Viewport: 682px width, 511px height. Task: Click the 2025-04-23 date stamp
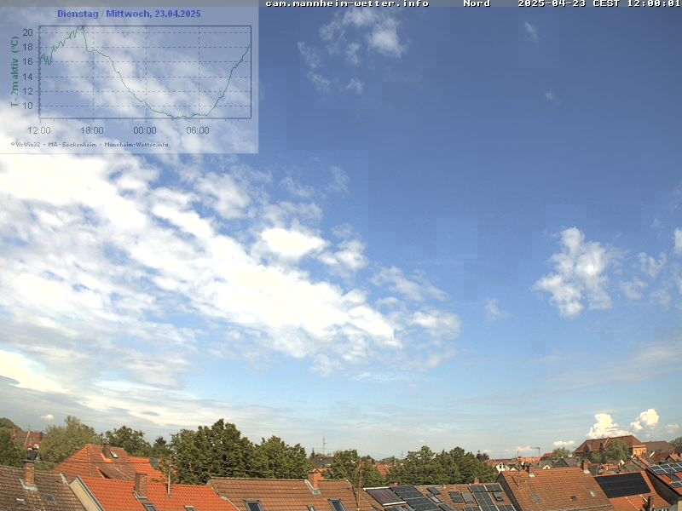click(x=551, y=3)
